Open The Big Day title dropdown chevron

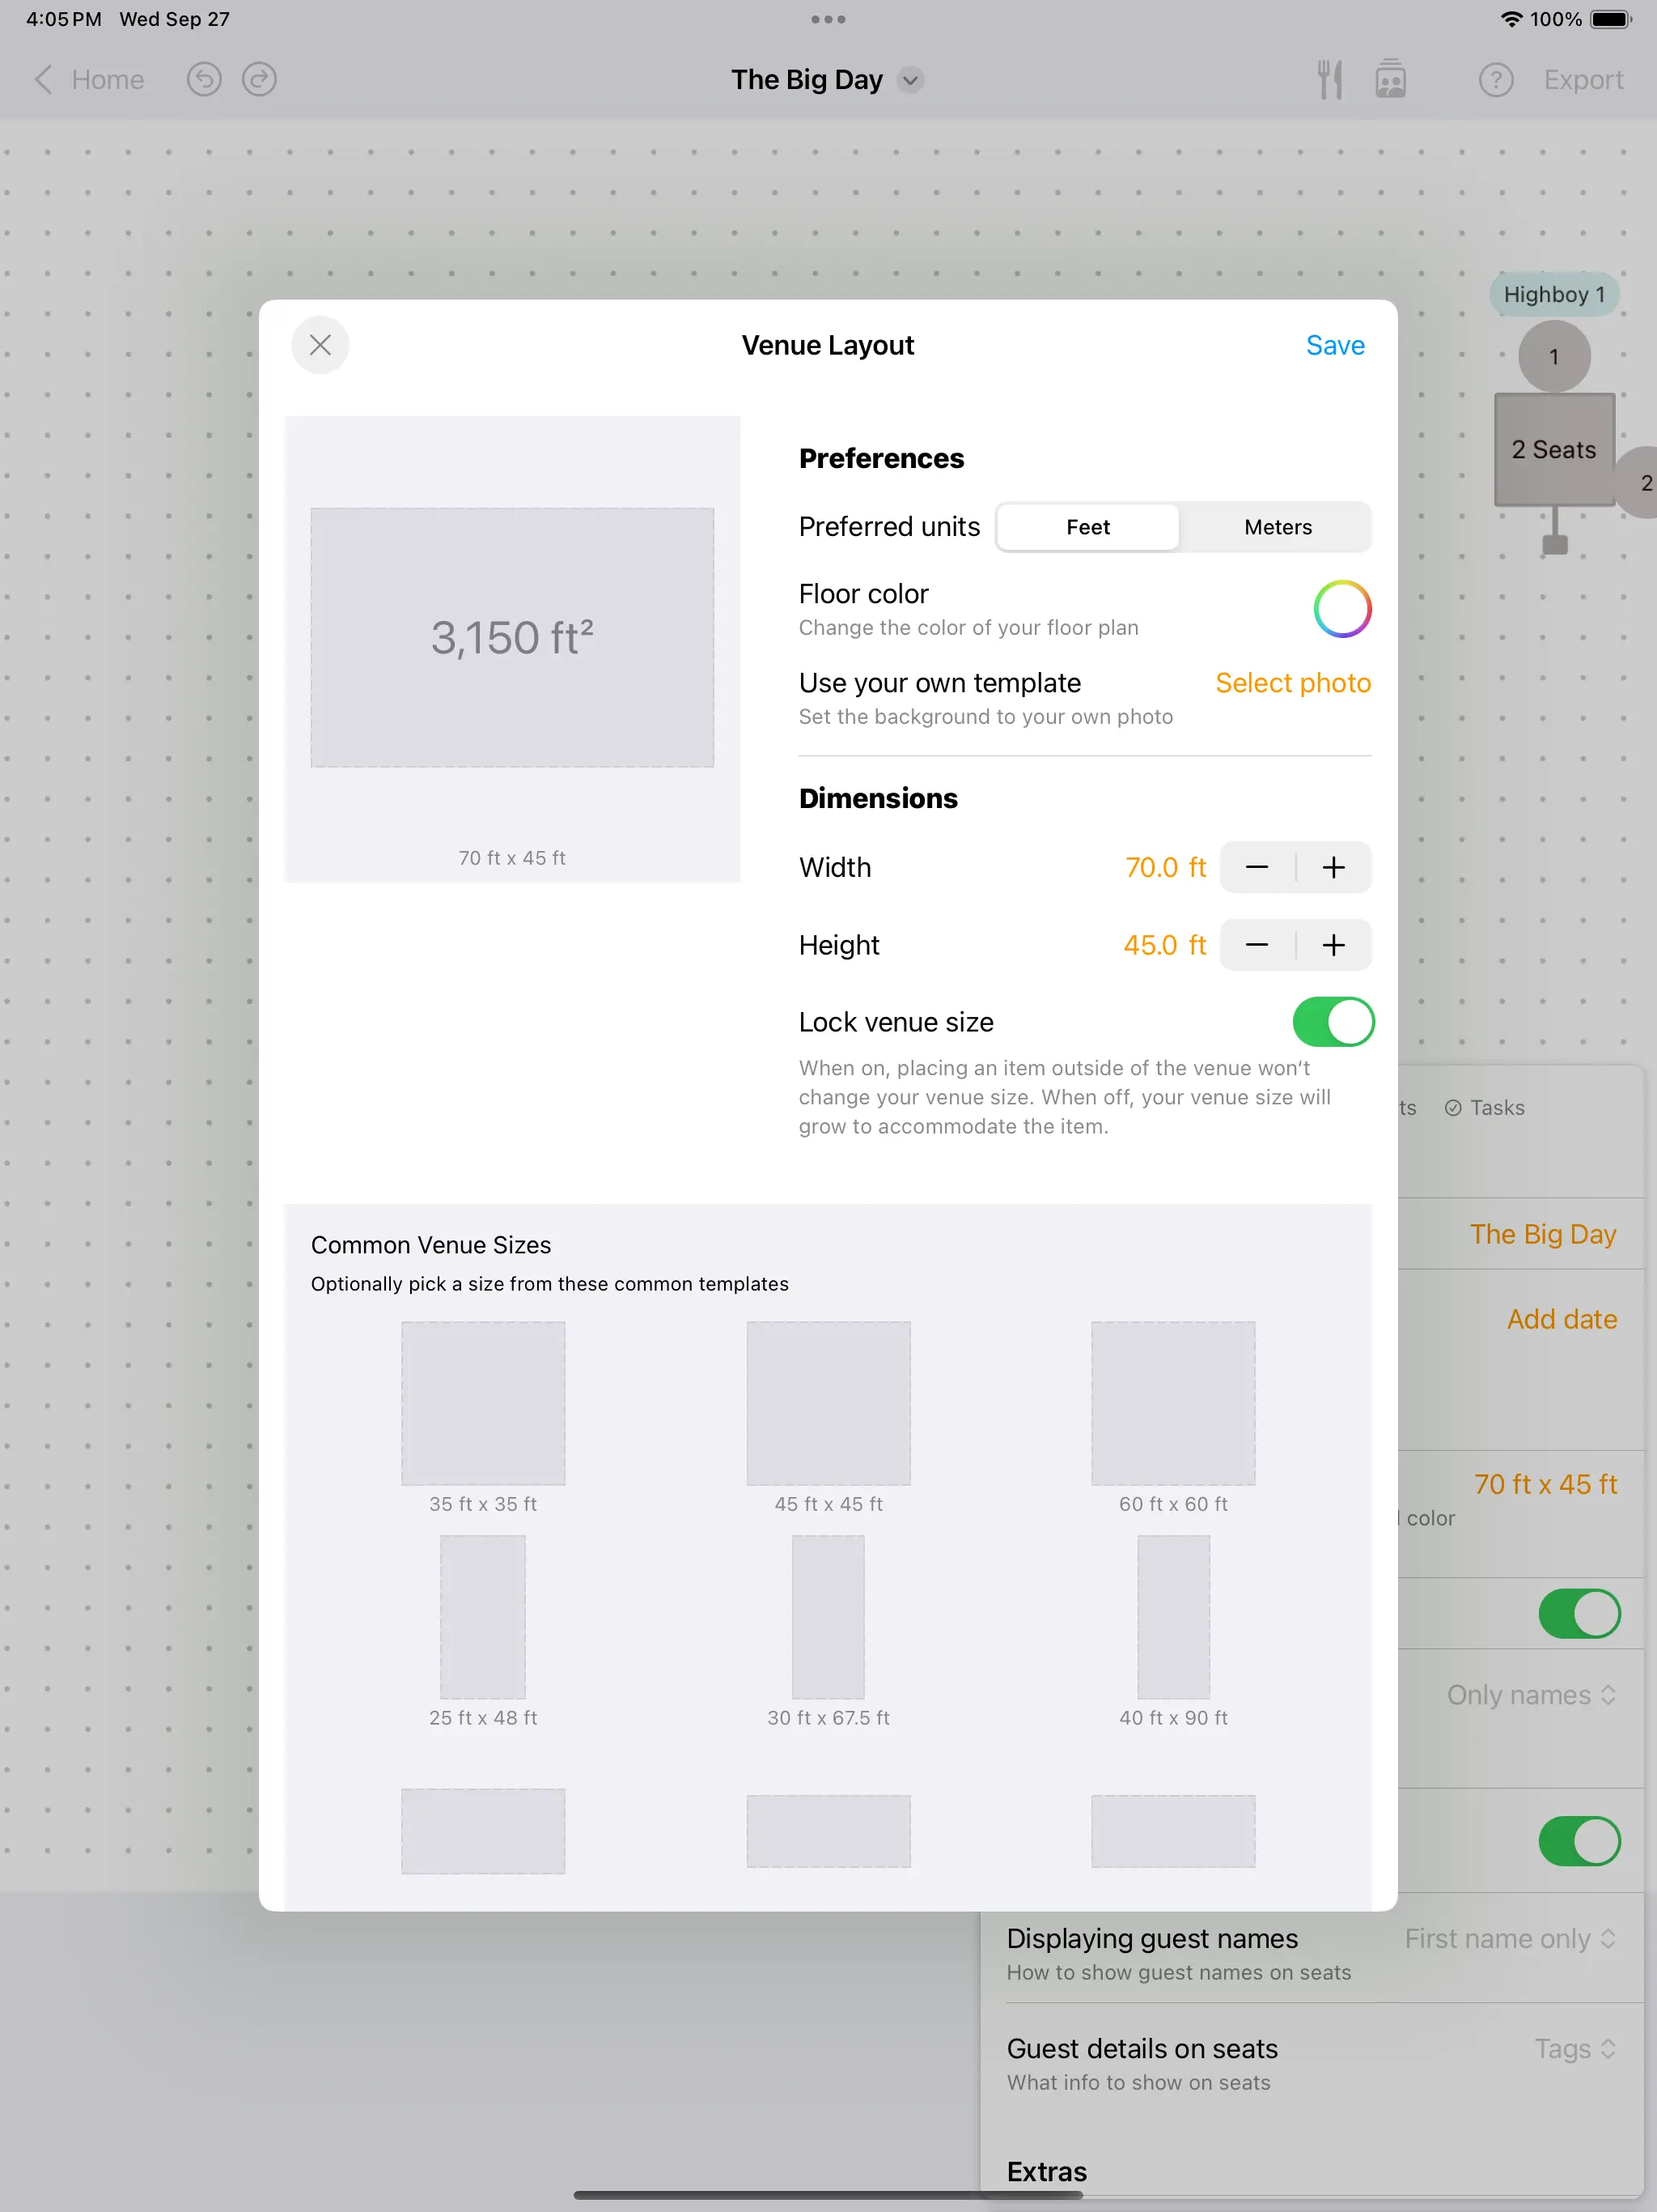click(x=909, y=80)
